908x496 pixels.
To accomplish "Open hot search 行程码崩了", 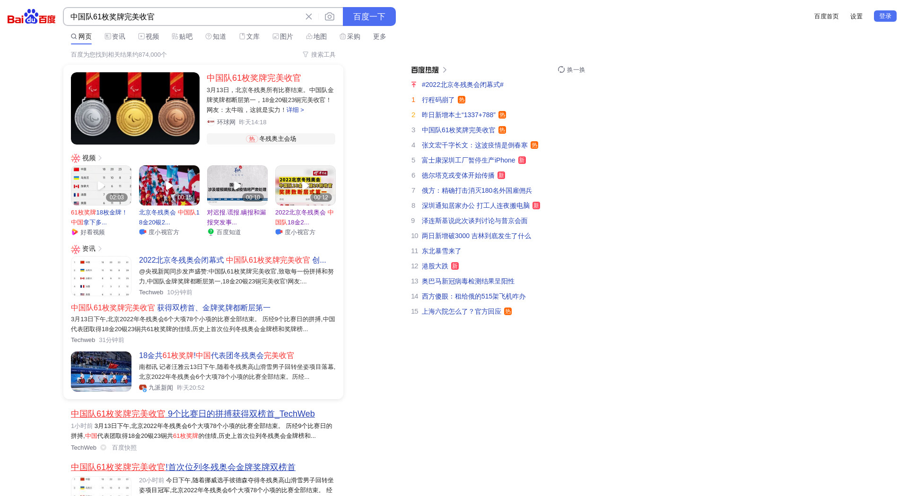I will point(438,100).
